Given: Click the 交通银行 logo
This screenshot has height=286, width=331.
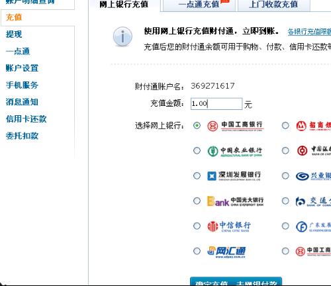Looking at the screenshot, I should [313, 201].
